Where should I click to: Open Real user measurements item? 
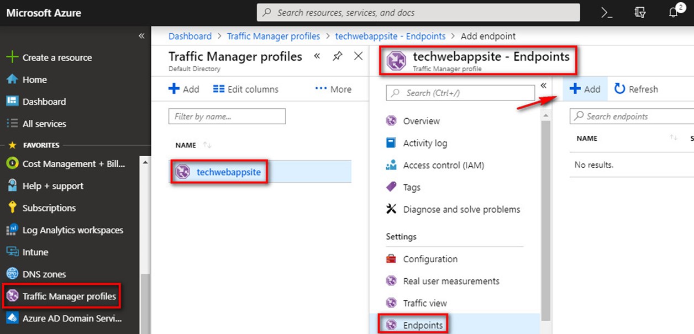coord(451,281)
